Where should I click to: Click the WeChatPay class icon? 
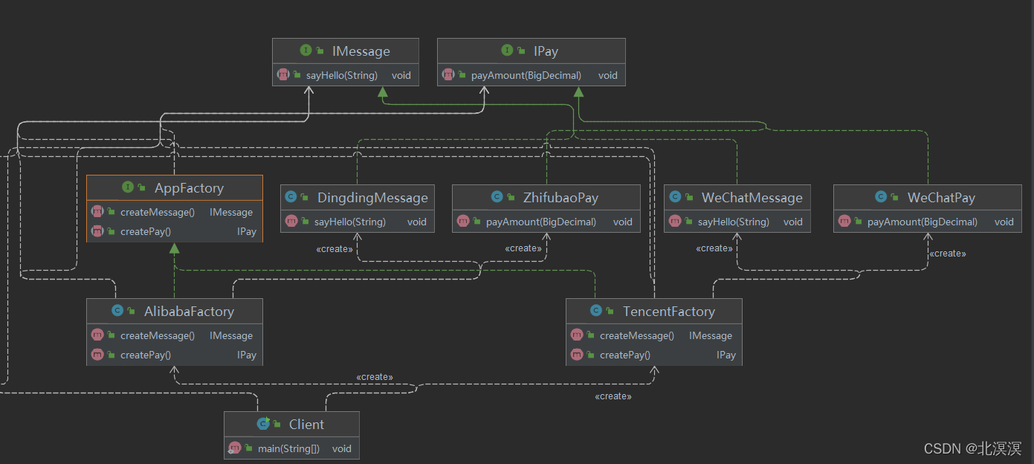(x=881, y=197)
